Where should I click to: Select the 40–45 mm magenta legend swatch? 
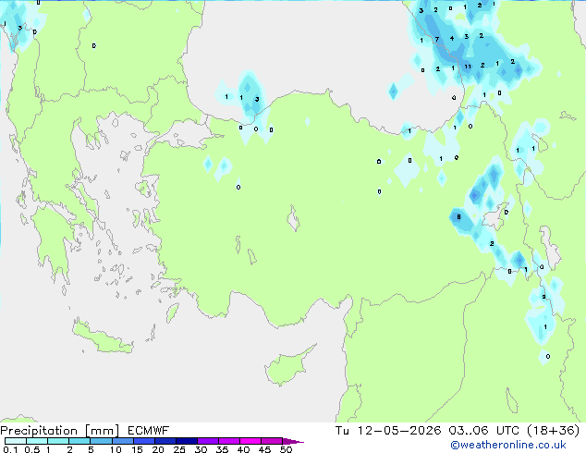[250, 441]
